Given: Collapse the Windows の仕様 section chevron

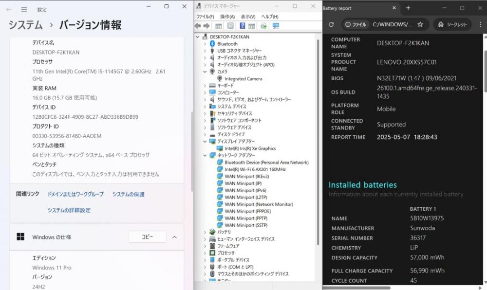Looking at the screenshot, I should click(174, 237).
